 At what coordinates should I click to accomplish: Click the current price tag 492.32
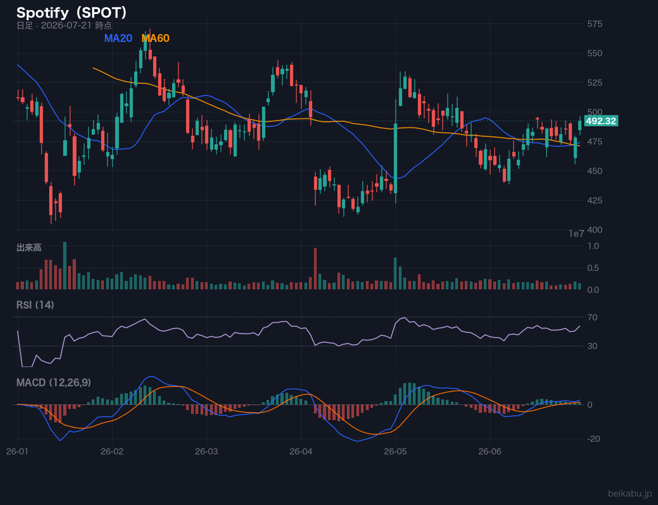pos(601,121)
